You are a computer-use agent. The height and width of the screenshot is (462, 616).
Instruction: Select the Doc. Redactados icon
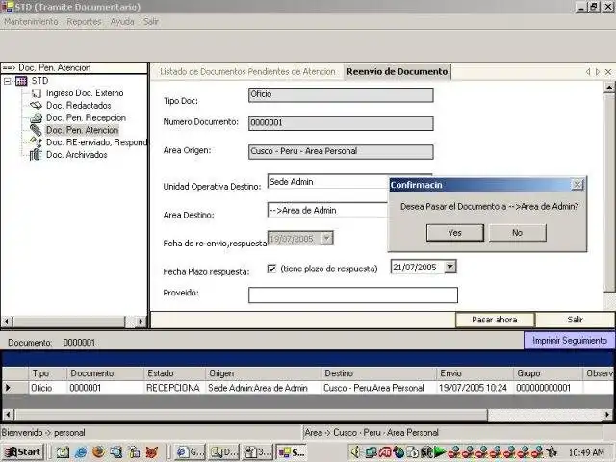point(36,105)
